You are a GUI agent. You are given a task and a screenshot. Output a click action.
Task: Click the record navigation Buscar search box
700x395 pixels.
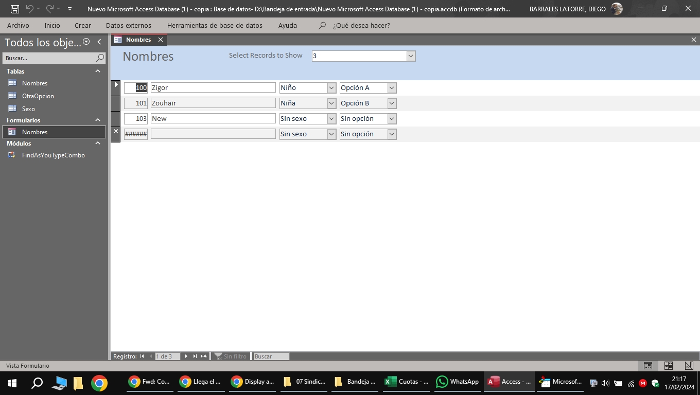(x=271, y=356)
